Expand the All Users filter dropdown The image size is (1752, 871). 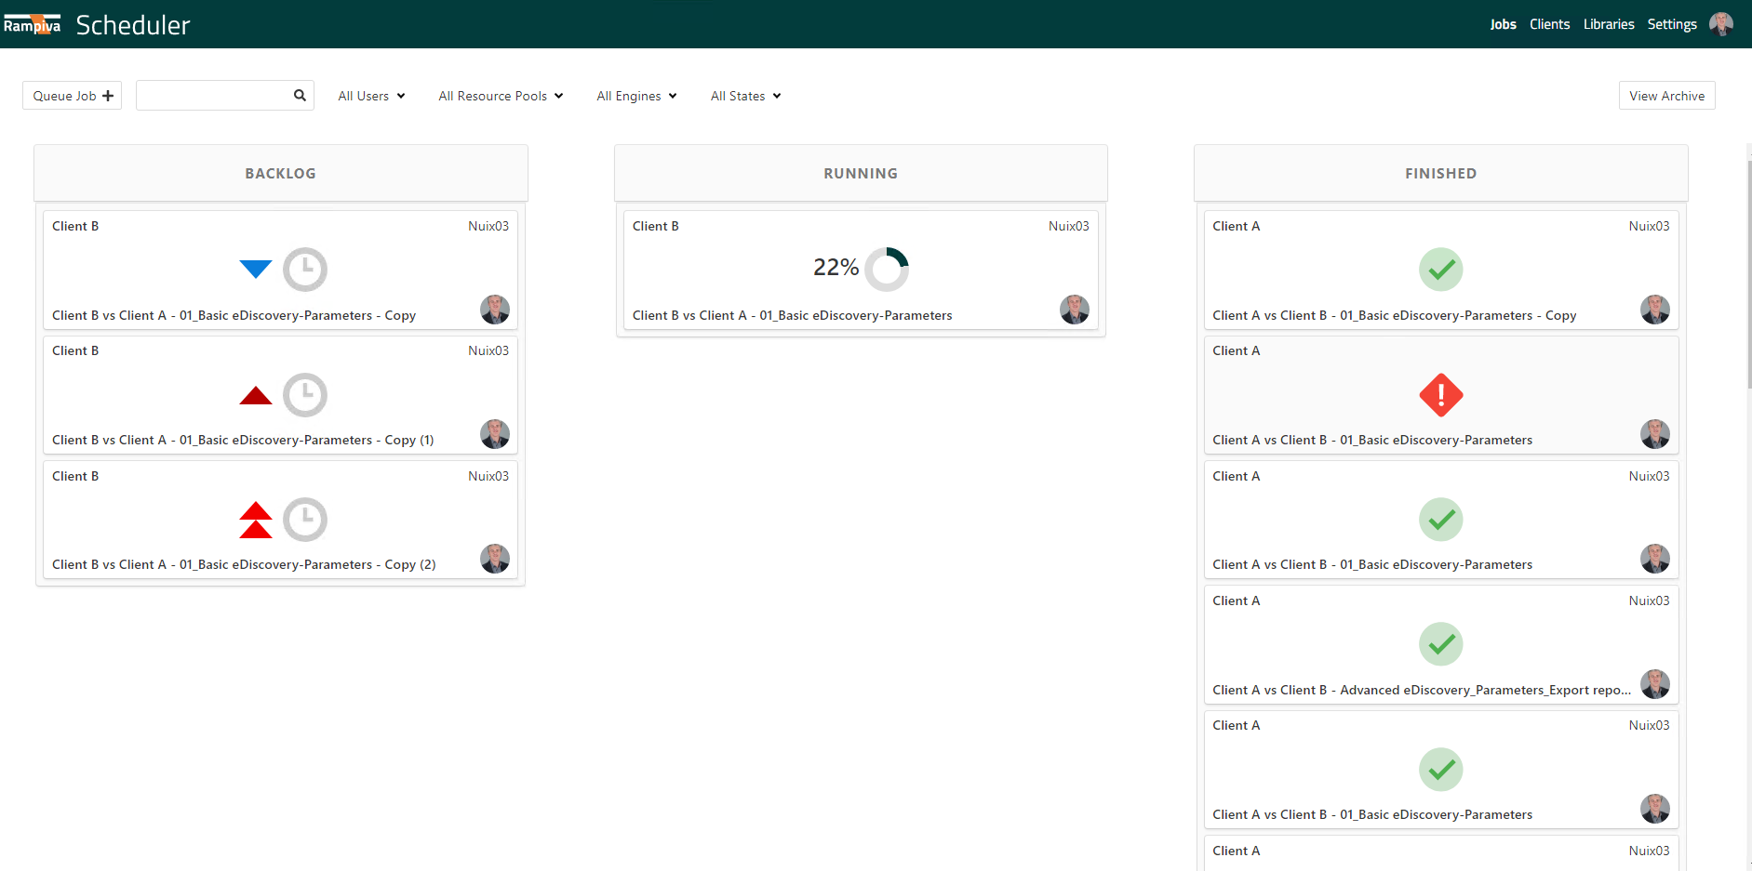coord(371,96)
